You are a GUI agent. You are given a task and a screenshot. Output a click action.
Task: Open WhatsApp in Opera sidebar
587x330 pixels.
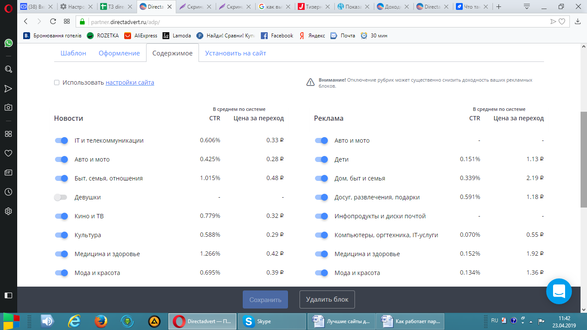[x=8, y=43]
